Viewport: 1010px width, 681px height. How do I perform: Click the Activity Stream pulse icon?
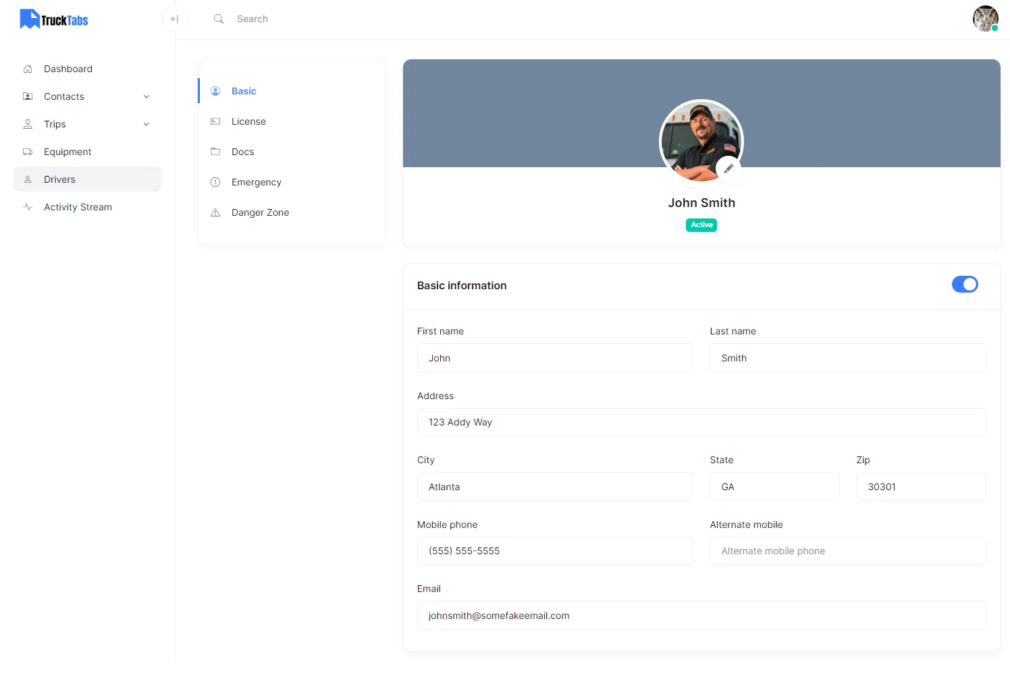click(x=28, y=207)
